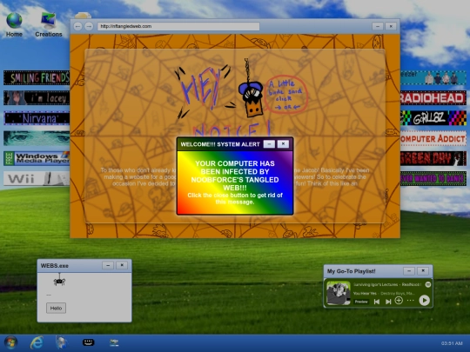The image size is (470, 352).
Task: Open the Windows Start orb
Action: click(10, 342)
